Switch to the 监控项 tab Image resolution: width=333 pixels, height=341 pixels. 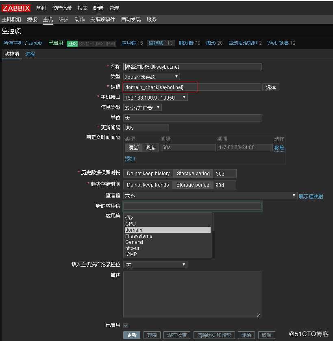[12, 54]
